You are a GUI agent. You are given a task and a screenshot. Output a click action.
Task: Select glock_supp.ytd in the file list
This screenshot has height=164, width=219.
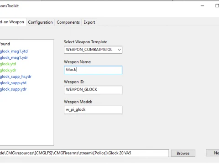(x=13, y=83)
